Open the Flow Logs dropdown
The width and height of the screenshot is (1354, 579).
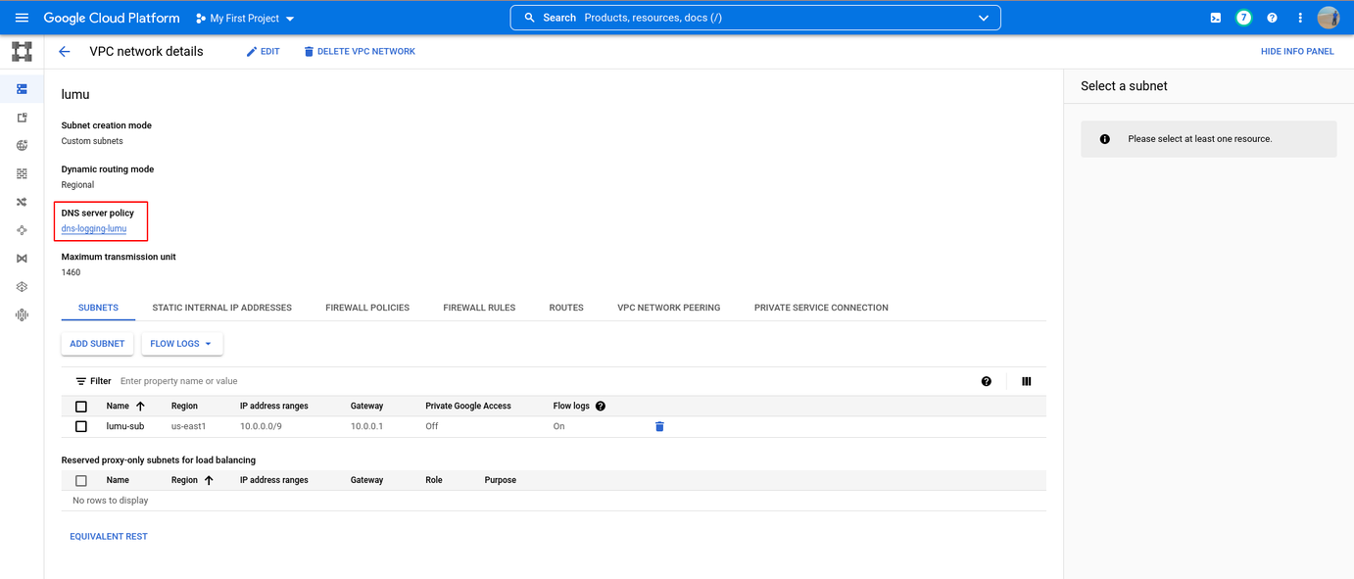[181, 344]
